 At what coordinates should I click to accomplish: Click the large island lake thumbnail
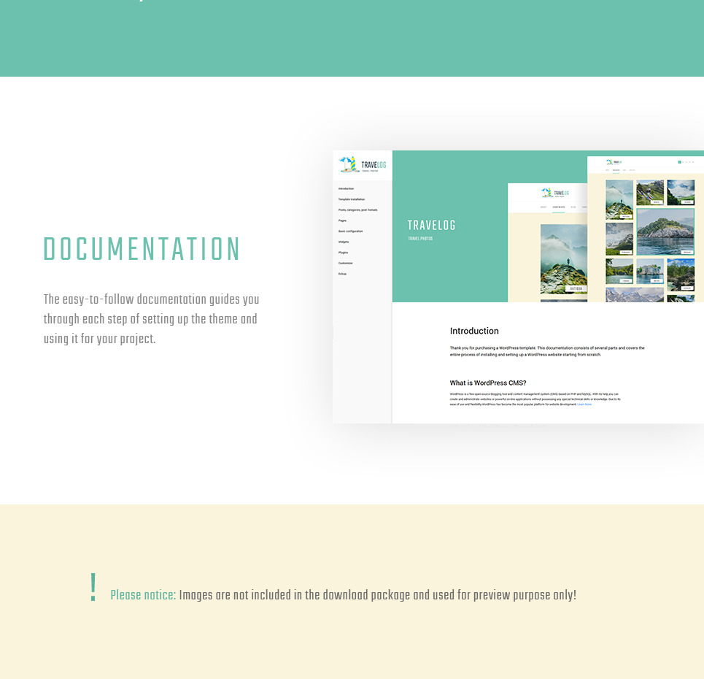tap(665, 231)
